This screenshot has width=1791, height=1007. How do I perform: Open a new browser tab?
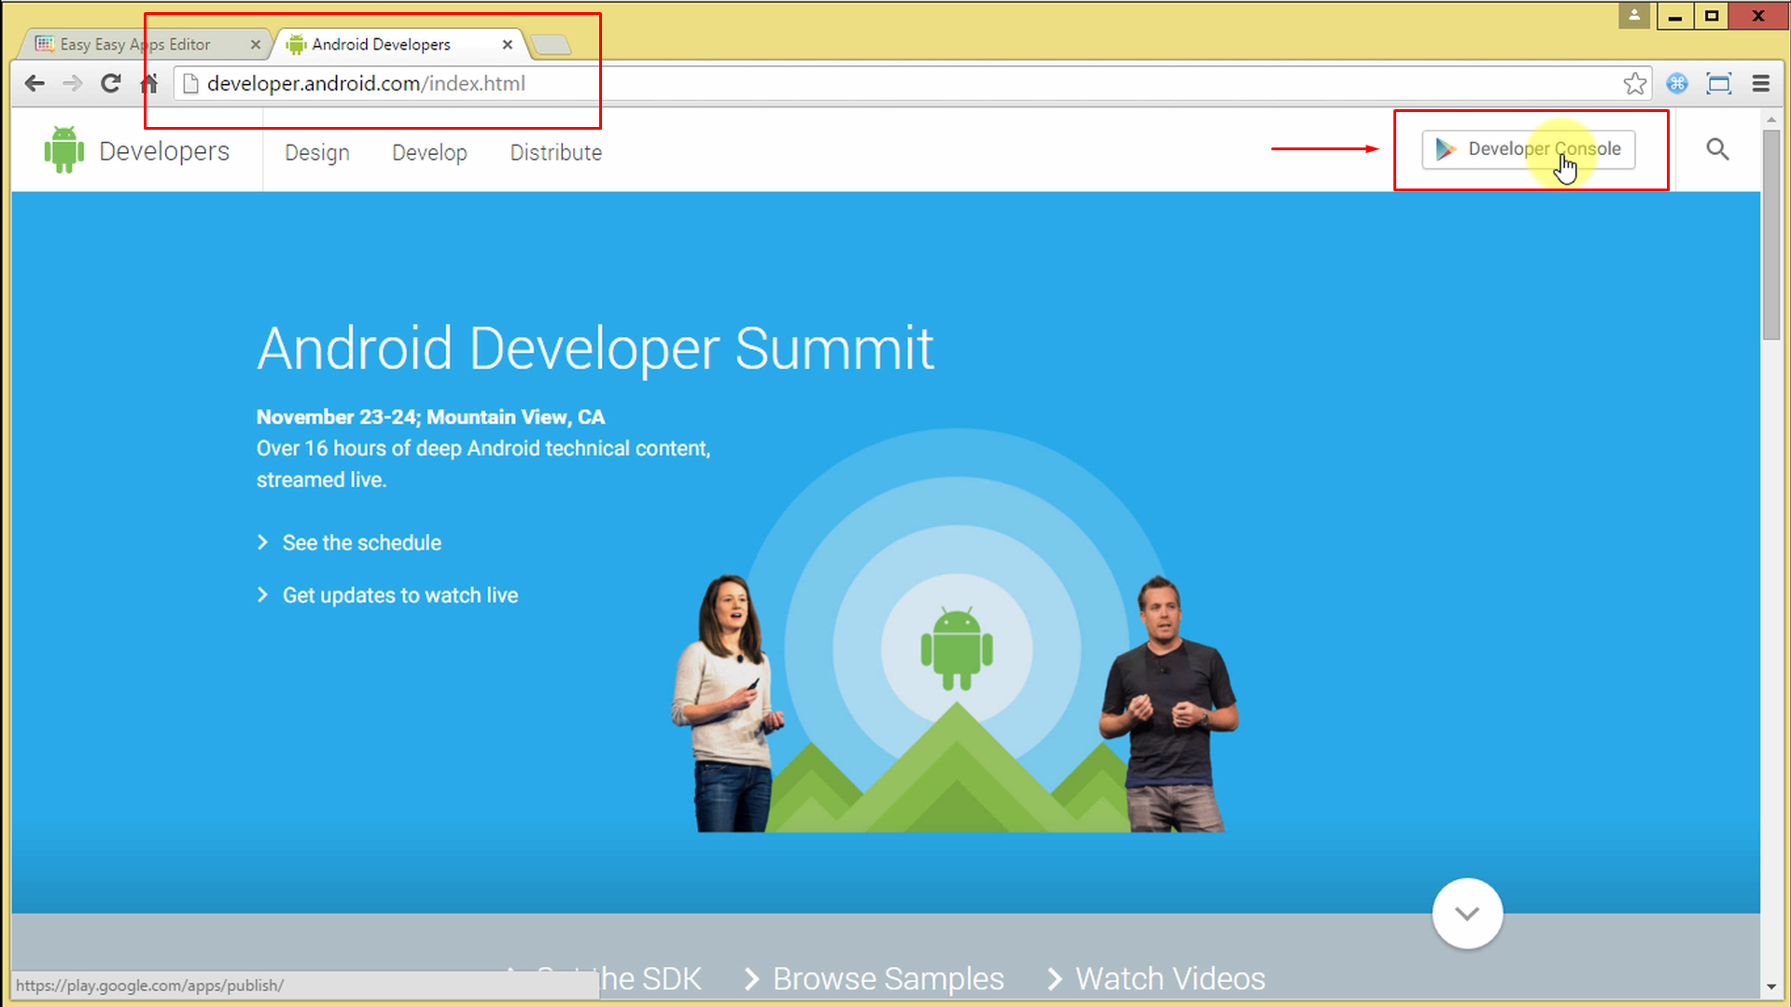point(553,43)
